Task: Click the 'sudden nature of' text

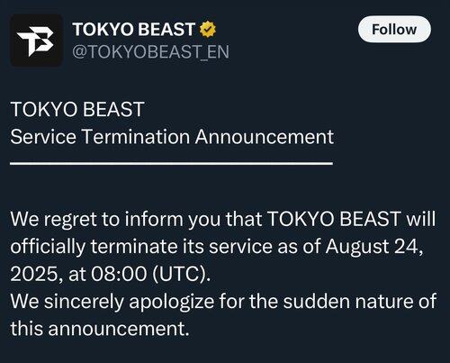Action: (360, 301)
